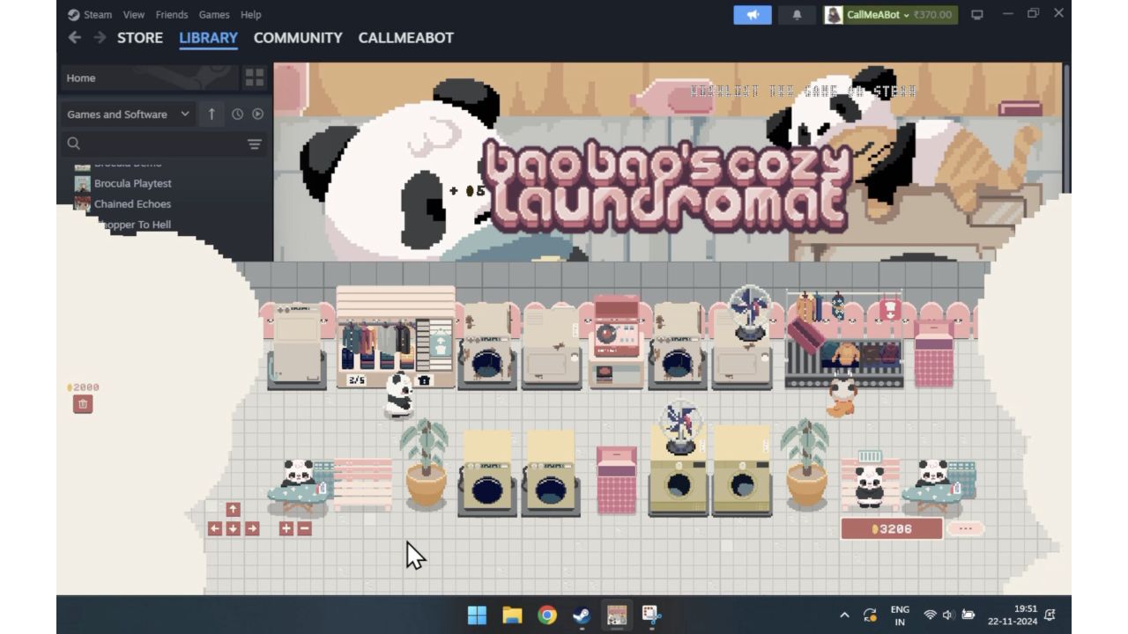
Task: Click the zoom in plus button
Action: click(286, 528)
